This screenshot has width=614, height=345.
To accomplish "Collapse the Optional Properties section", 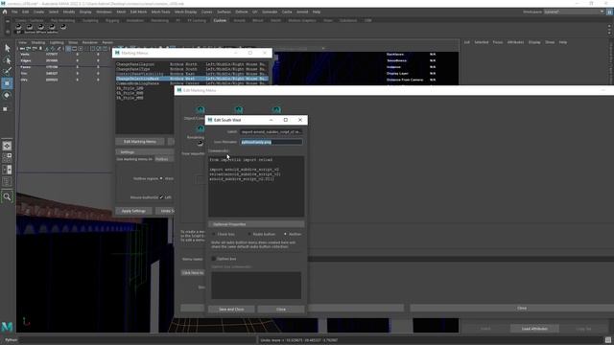I will coord(256,224).
